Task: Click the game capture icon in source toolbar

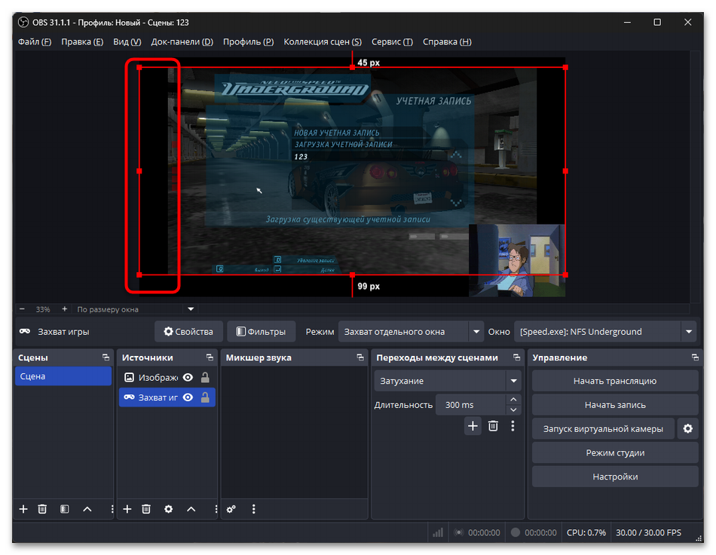Action: coord(25,332)
